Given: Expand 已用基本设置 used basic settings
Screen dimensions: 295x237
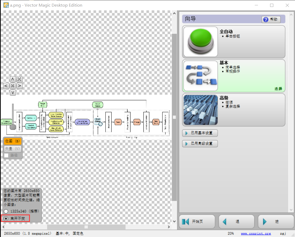Looking at the screenshot, I should coord(200,133).
